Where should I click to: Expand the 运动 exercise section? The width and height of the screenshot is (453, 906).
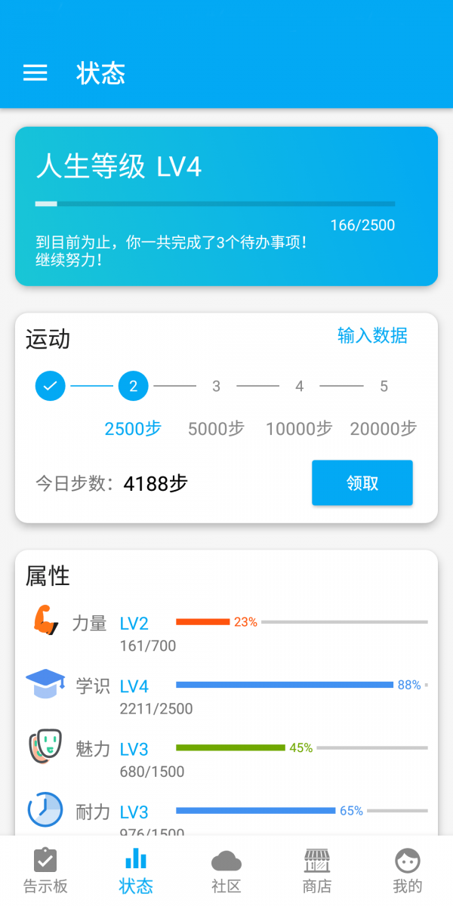coord(50,340)
